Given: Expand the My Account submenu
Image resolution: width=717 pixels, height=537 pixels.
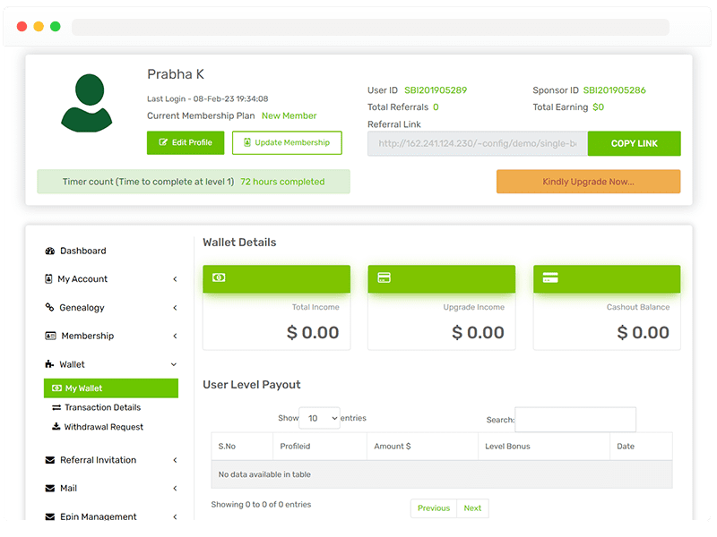Looking at the screenshot, I should tap(175, 279).
